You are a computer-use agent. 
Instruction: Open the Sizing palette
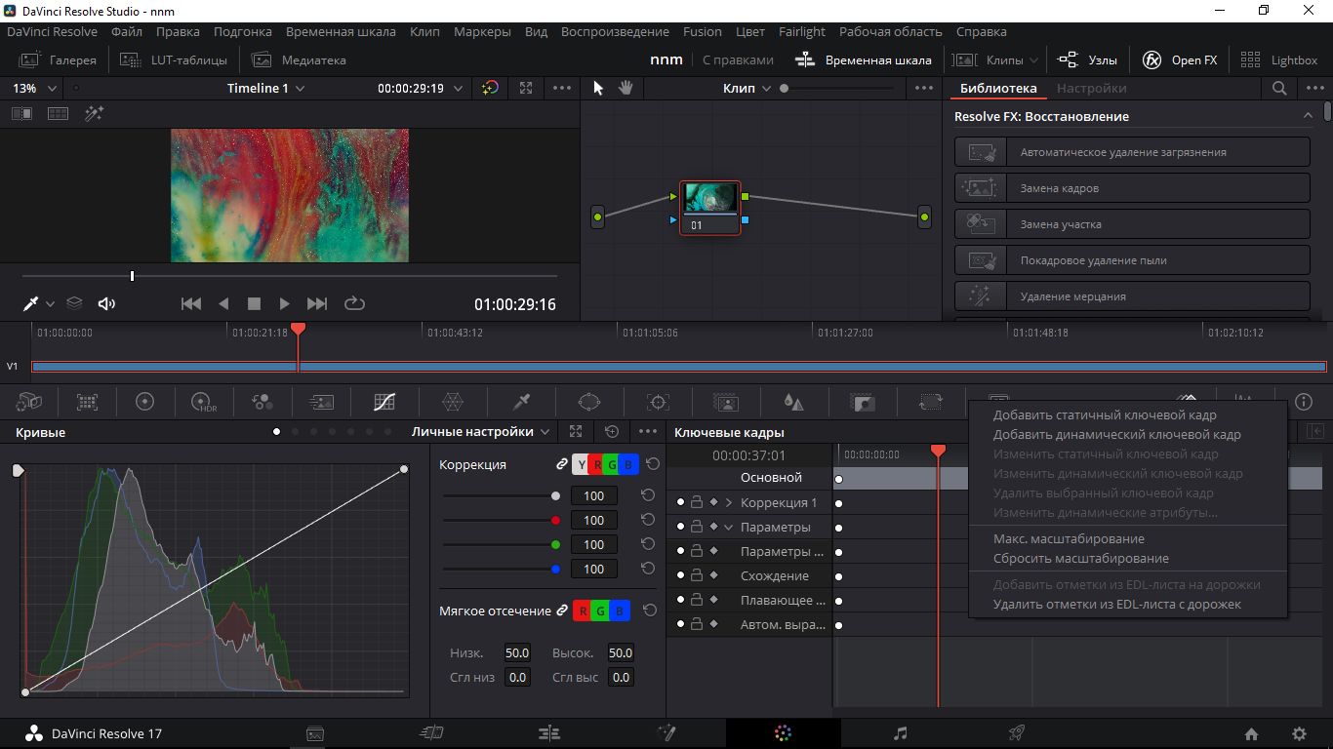coord(930,402)
